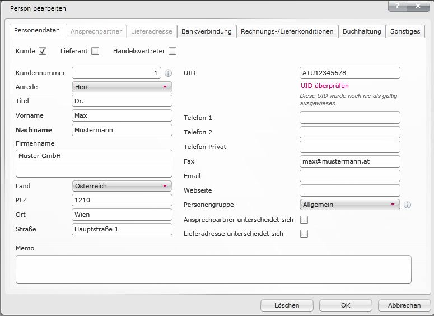Click into the Memo text area
The height and width of the screenshot is (316, 434).
213,269
